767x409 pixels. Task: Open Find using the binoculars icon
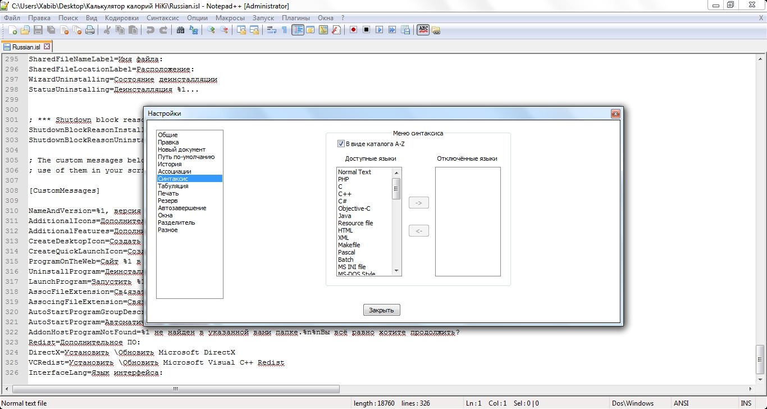pyautogui.click(x=180, y=30)
